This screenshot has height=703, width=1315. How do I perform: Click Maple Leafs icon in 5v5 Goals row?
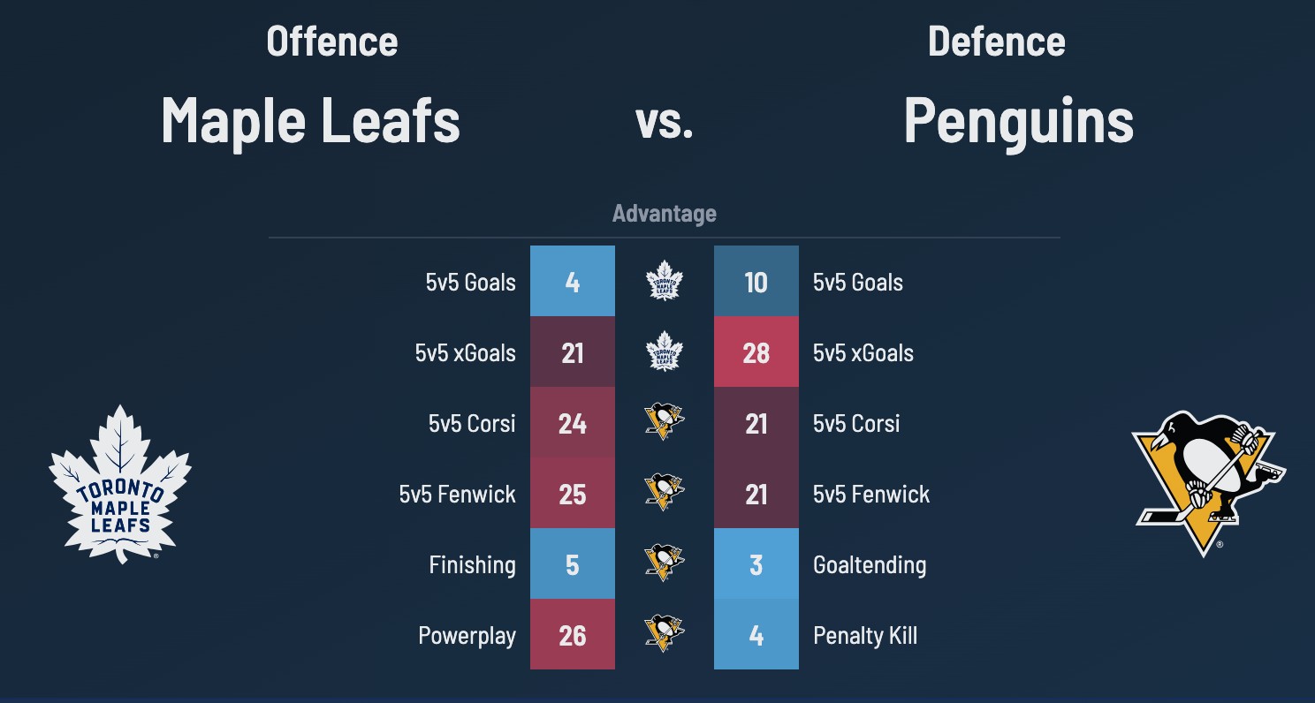(665, 283)
